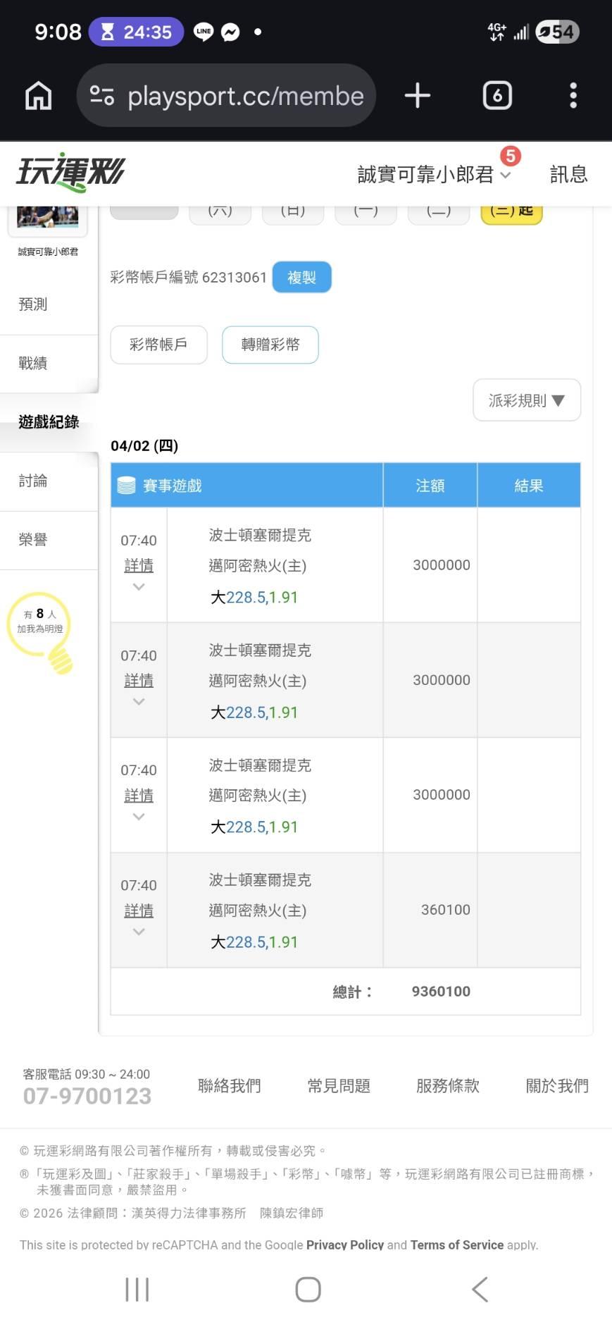Viewport: 612px width, 1327px height.
Task: Open the 常見問題 footer link
Action: click(339, 1086)
